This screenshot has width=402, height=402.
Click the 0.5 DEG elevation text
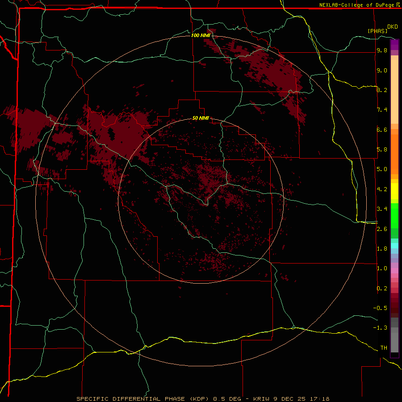227,399
